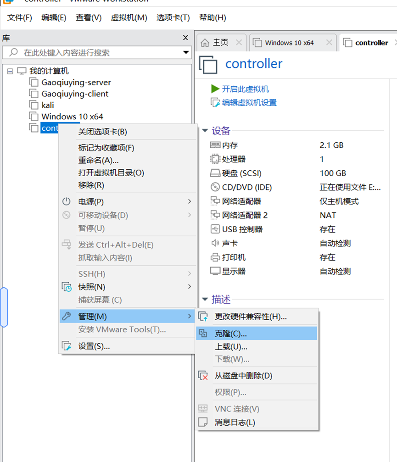Click the power icon beside 电源(P)
This screenshot has width=397, height=462.
pyautogui.click(x=66, y=201)
